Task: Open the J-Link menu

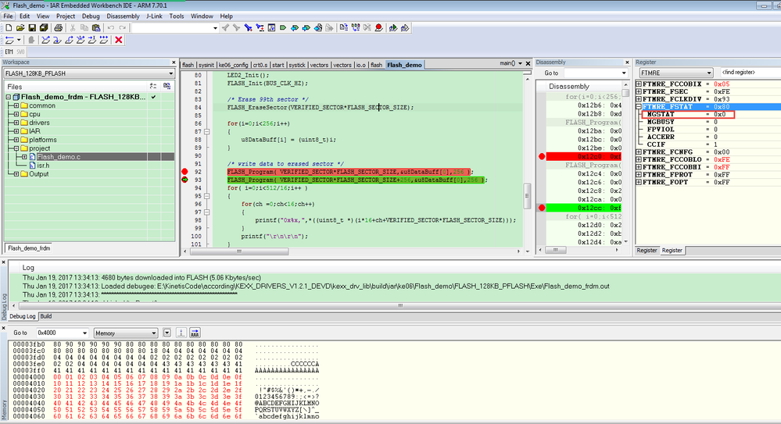Action: tap(153, 16)
